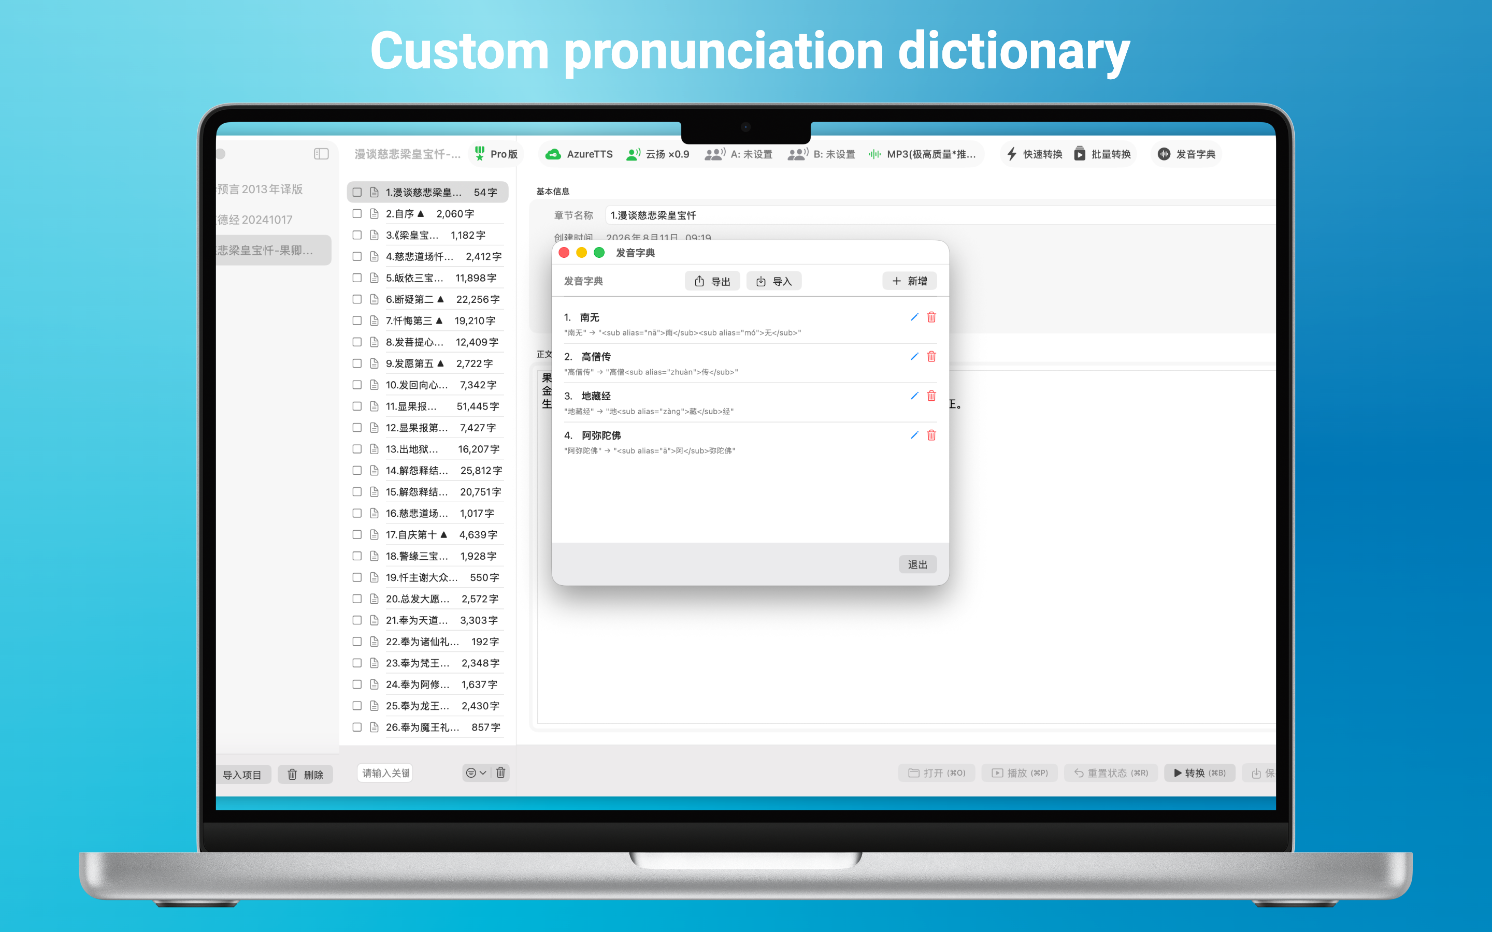Open the filter dropdown next to the search field

[x=476, y=773]
